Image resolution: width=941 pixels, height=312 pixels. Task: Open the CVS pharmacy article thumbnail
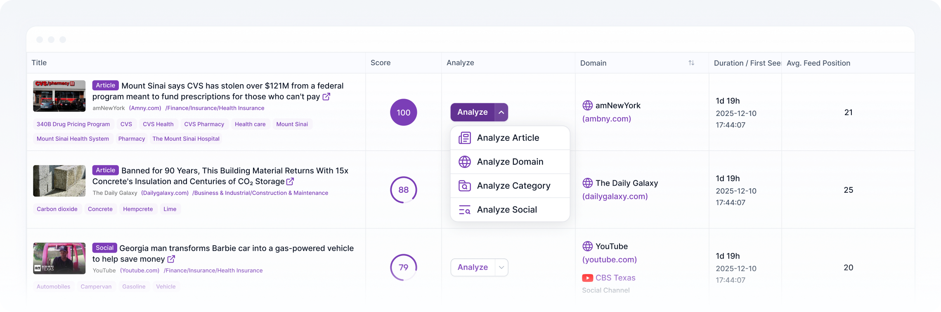[x=59, y=96]
